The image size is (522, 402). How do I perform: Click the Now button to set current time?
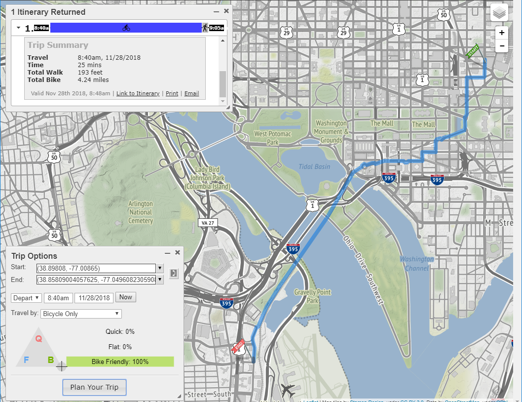tap(125, 297)
